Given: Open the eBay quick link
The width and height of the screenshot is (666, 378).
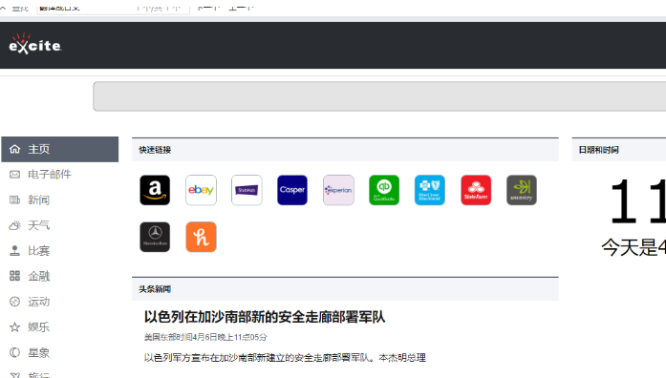Looking at the screenshot, I should [x=201, y=190].
